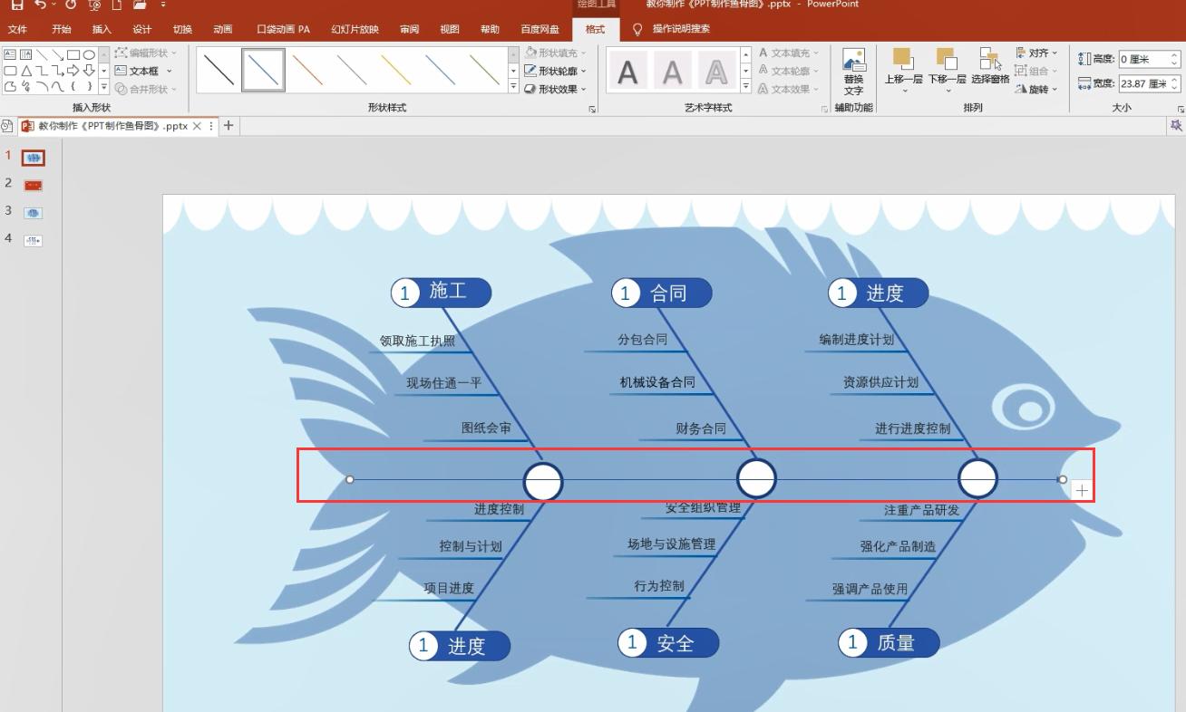
Task: Switch to the 格式 ribbon tab
Action: click(597, 29)
